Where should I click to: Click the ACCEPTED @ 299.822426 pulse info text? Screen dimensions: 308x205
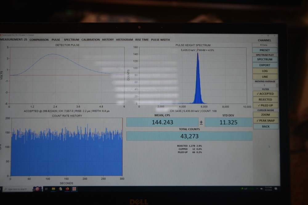tap(67, 111)
